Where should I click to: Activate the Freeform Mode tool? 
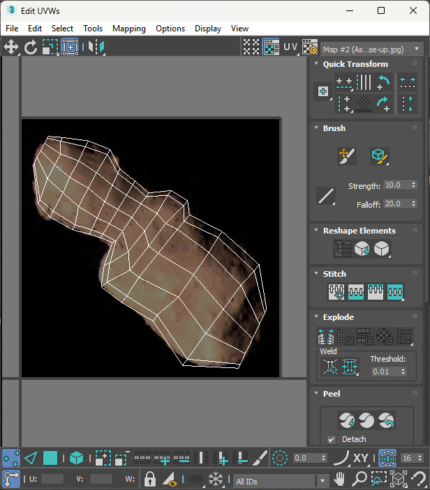pyautogui.click(x=70, y=47)
